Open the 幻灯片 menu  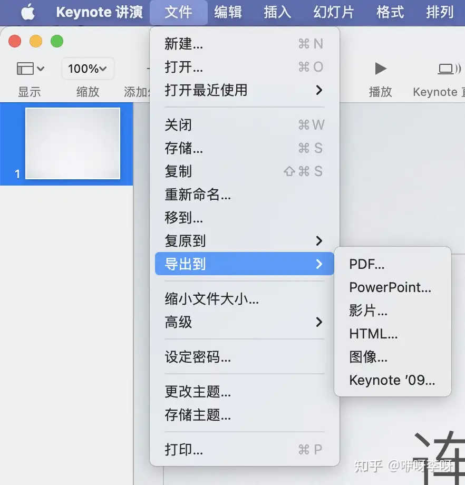pos(334,12)
